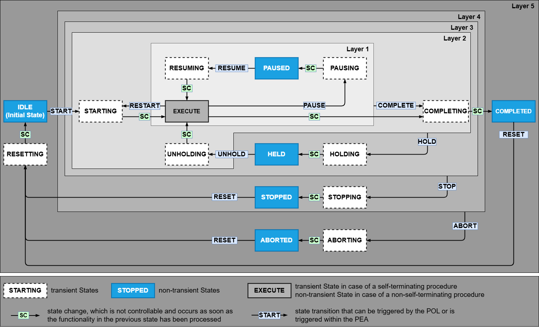Select the HELD state box

277,154
